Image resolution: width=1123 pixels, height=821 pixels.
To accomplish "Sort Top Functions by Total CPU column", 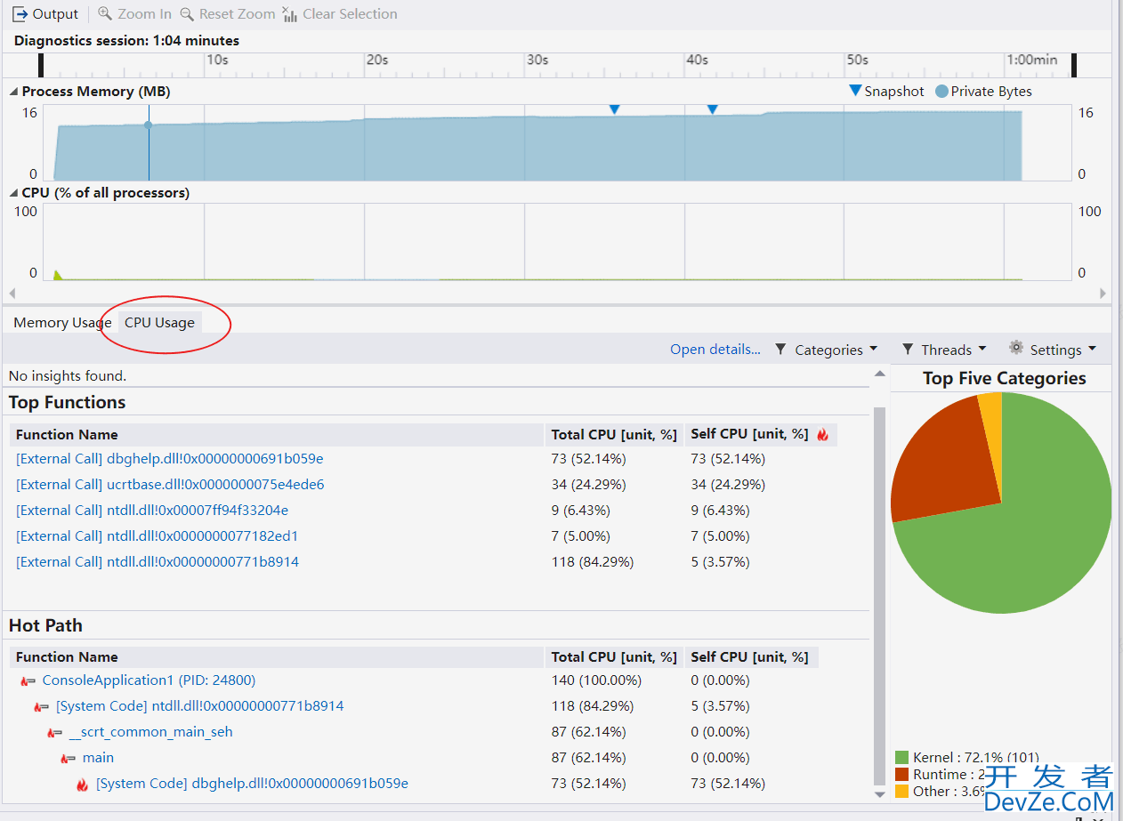I will (614, 435).
